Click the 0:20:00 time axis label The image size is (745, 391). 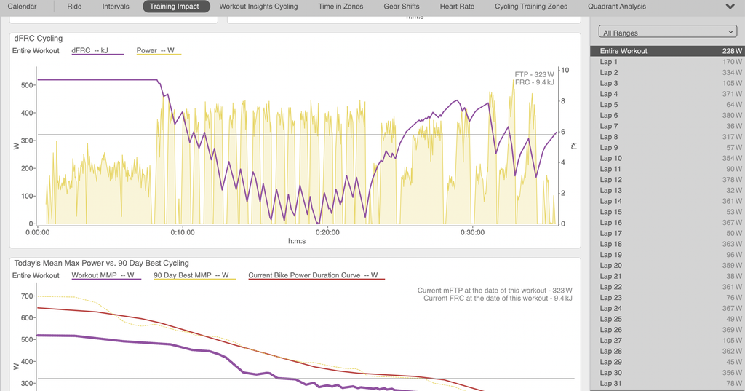[327, 232]
